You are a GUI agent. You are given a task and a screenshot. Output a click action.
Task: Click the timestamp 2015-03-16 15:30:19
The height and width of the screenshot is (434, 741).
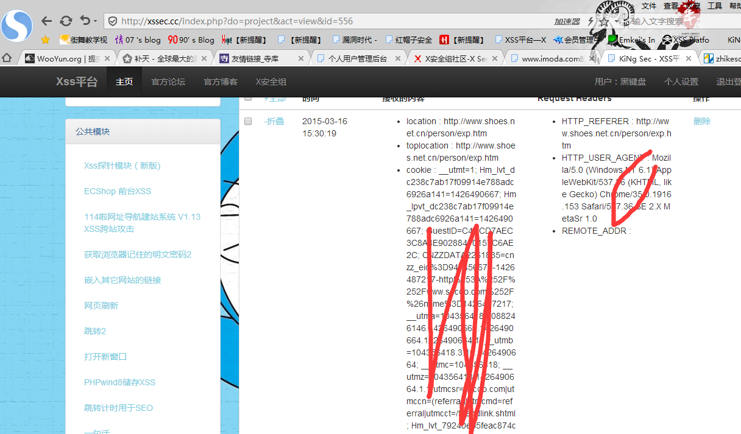[x=325, y=127]
